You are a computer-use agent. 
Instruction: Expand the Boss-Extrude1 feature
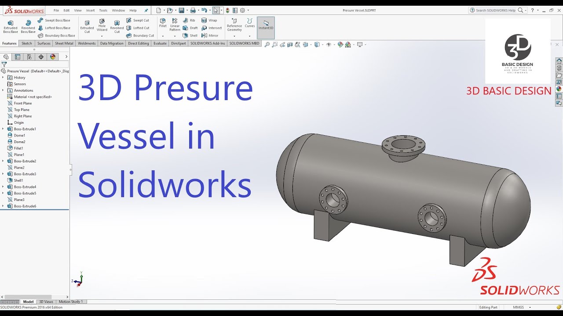click(3, 129)
